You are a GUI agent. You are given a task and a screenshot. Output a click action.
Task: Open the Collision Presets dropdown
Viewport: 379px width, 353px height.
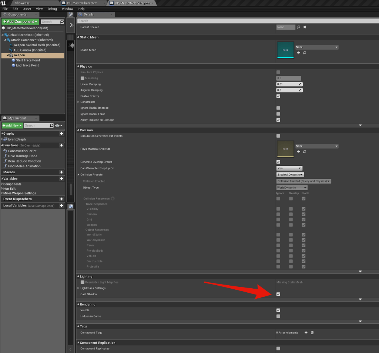(290, 175)
